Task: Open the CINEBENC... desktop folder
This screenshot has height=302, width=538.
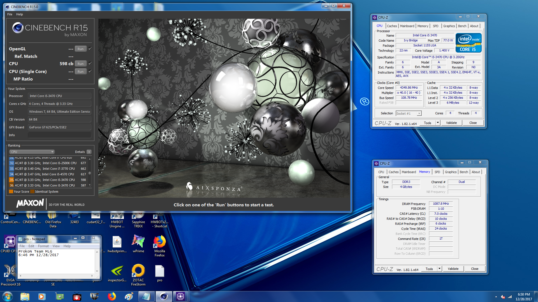Action: [32, 219]
